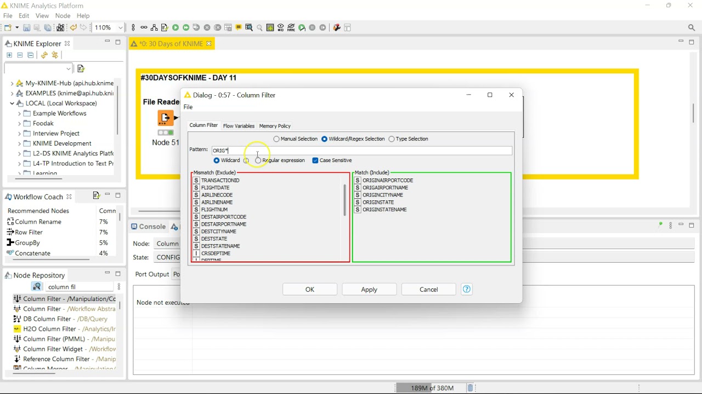Select the Wildcard pattern radio button

pyautogui.click(x=216, y=160)
